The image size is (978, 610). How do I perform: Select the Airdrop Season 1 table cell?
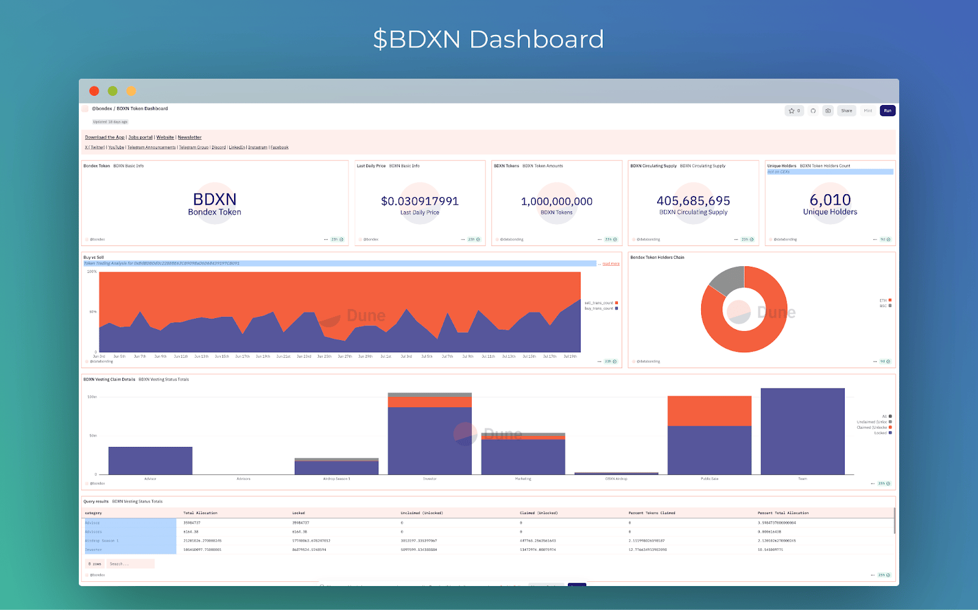[x=130, y=541]
